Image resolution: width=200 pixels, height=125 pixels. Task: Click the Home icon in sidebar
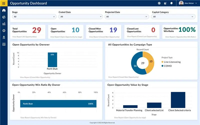click(4, 10)
